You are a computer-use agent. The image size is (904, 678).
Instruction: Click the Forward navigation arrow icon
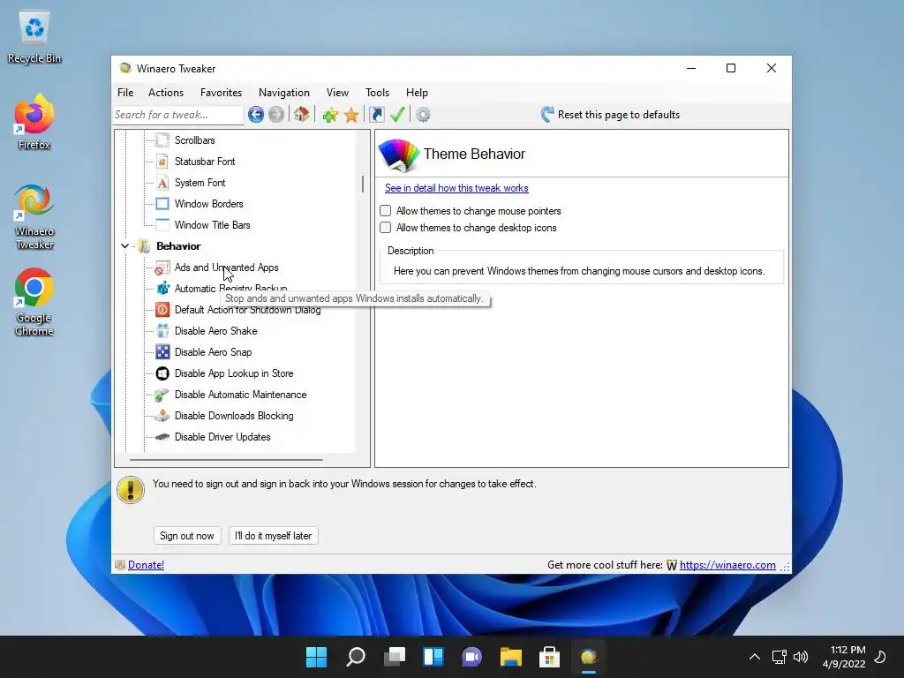(276, 115)
